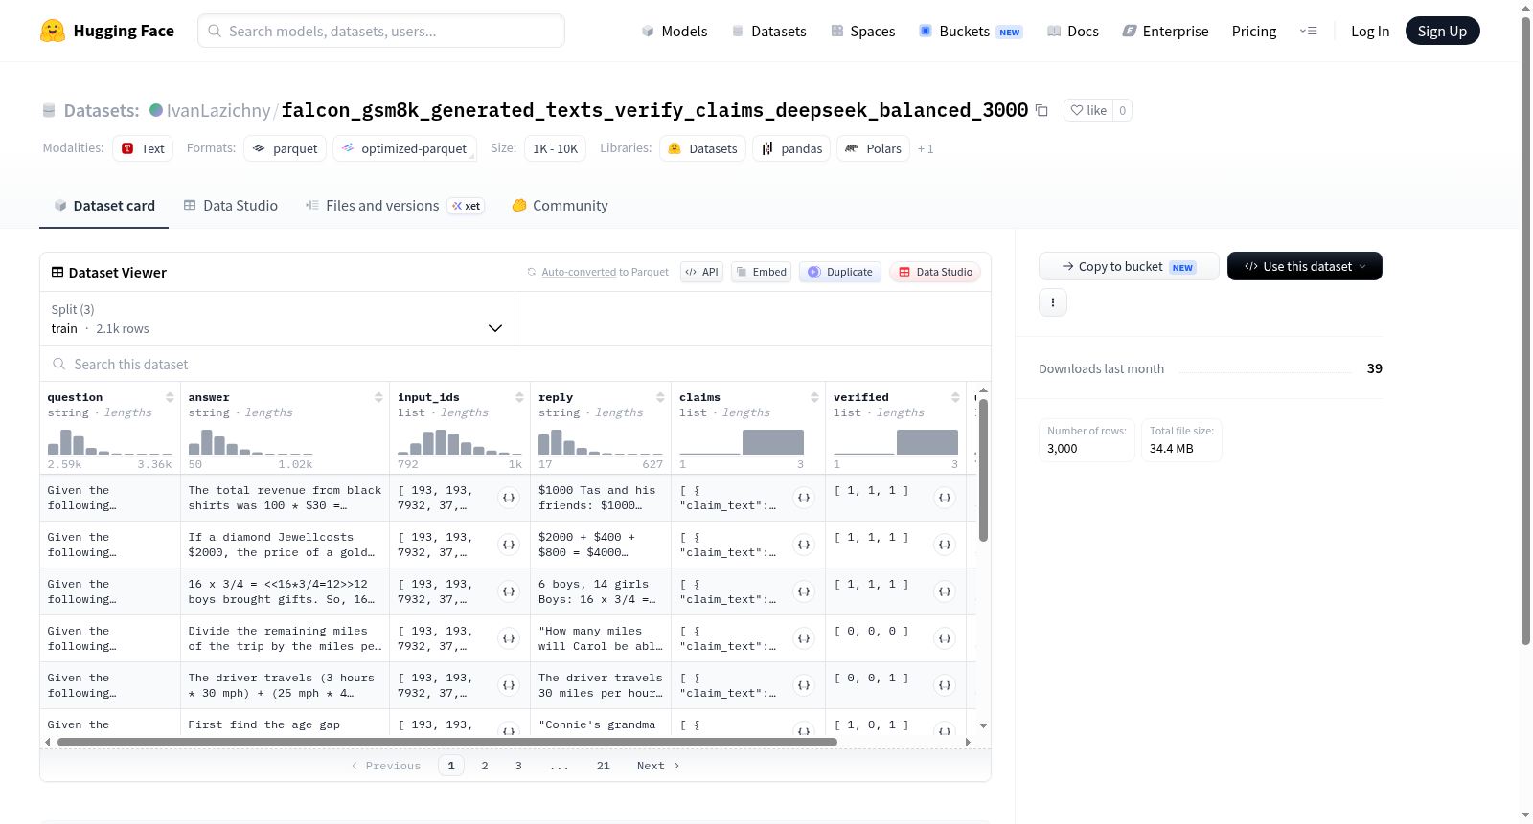This screenshot has height=824, width=1533.
Task: Go to page 3 of table
Action: click(x=518, y=766)
